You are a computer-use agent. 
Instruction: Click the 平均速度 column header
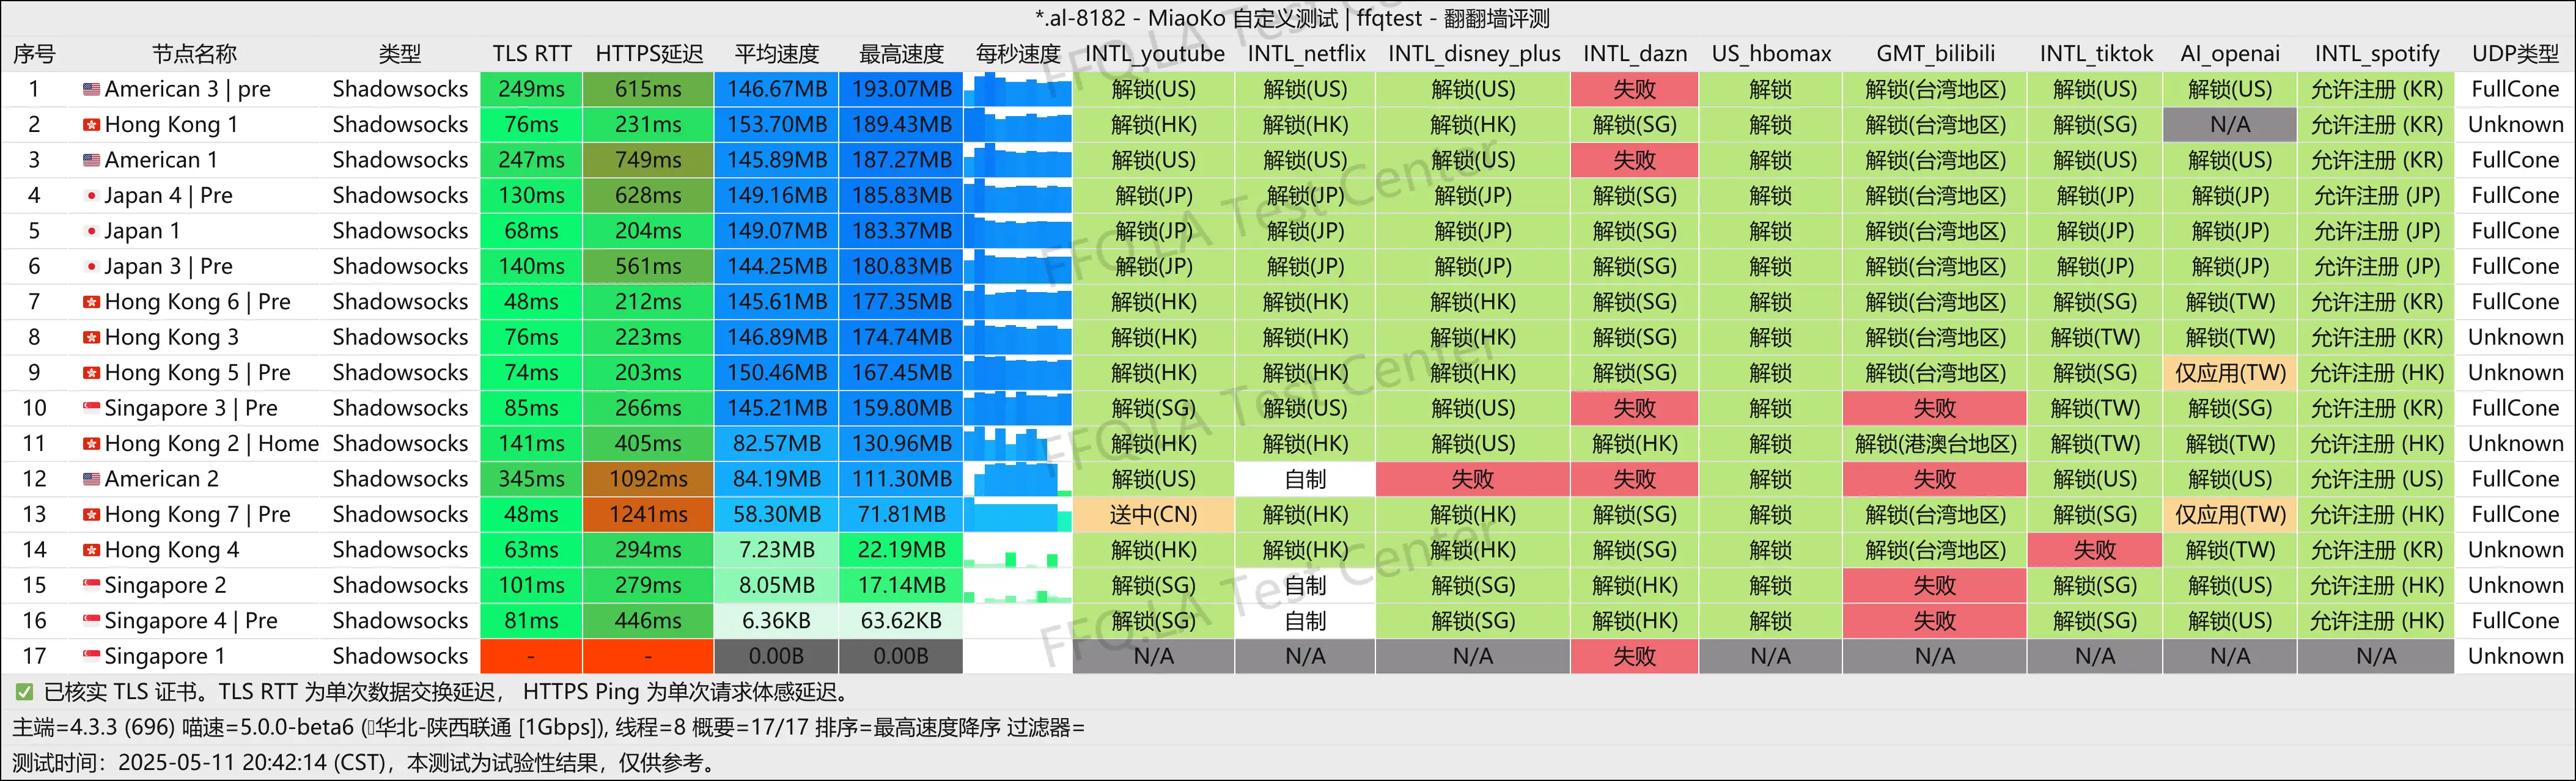(x=777, y=54)
